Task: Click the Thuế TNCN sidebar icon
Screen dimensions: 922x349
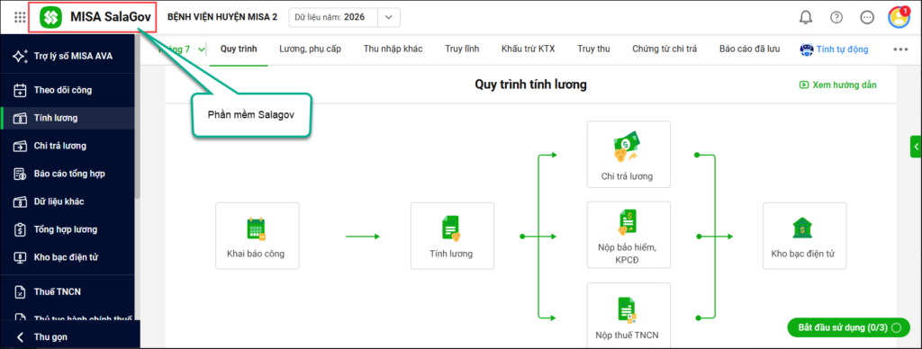Action: click(21, 291)
